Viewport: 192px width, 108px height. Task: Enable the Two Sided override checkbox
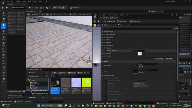coord(106,89)
